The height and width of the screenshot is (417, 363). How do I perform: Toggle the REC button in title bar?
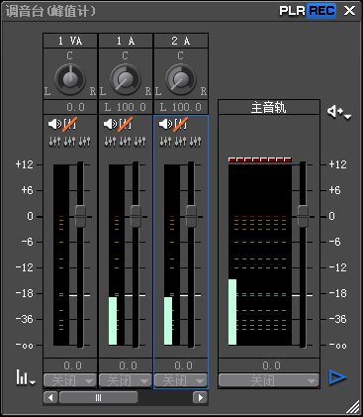pyautogui.click(x=321, y=11)
